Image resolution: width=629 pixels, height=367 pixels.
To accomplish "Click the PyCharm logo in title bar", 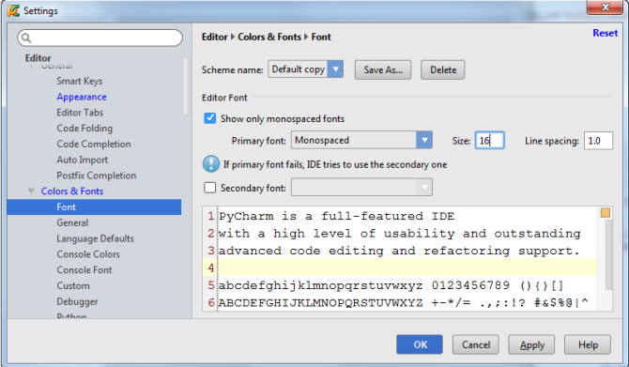I will [x=13, y=11].
